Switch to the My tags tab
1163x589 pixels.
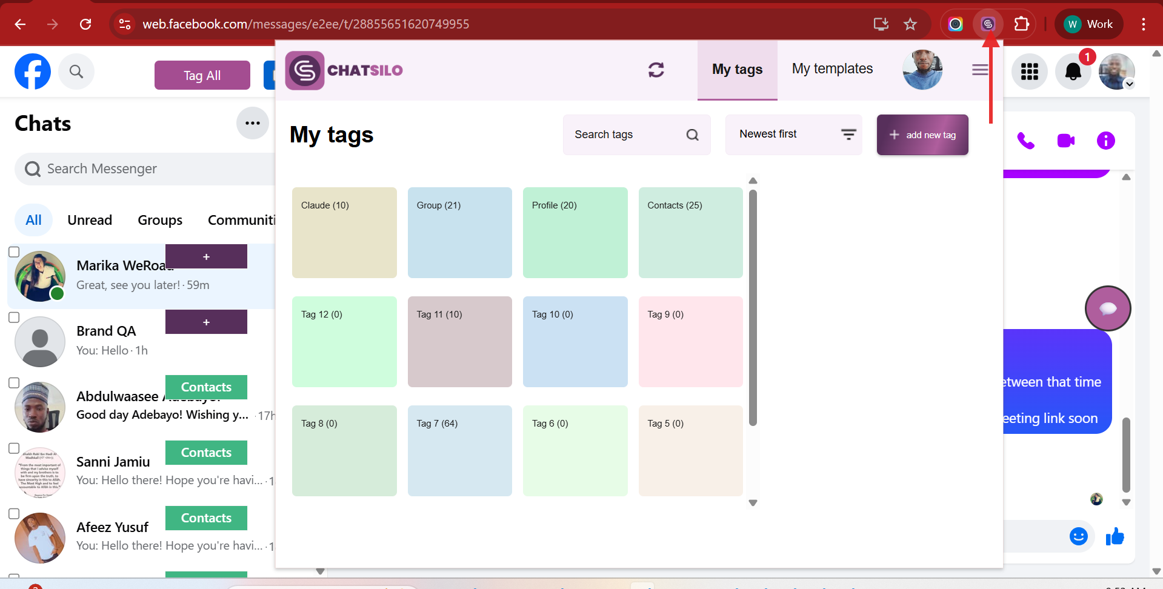738,70
